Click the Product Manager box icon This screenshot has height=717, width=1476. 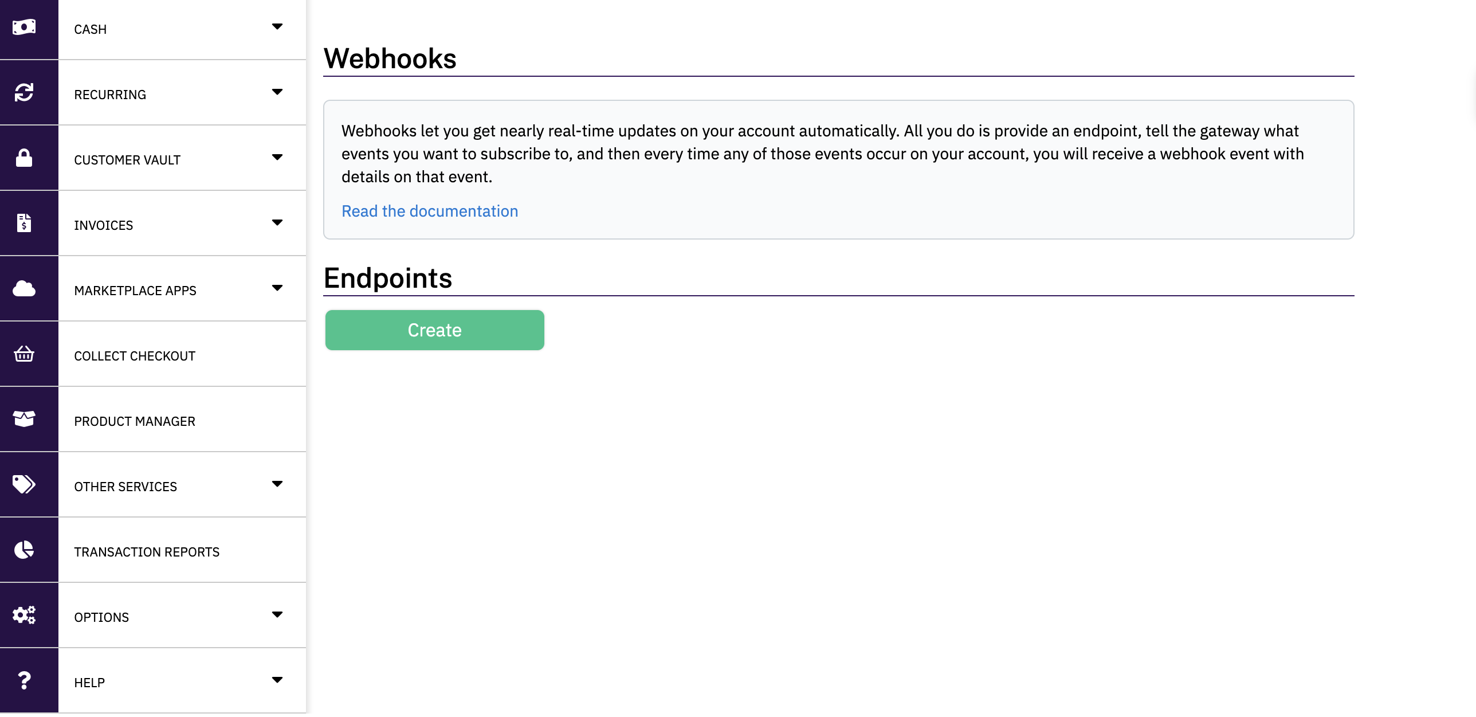24,419
